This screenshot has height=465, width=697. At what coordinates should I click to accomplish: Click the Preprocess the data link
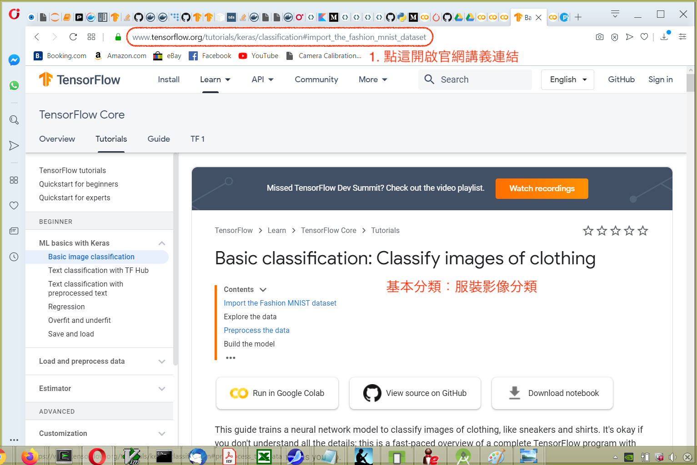point(257,331)
